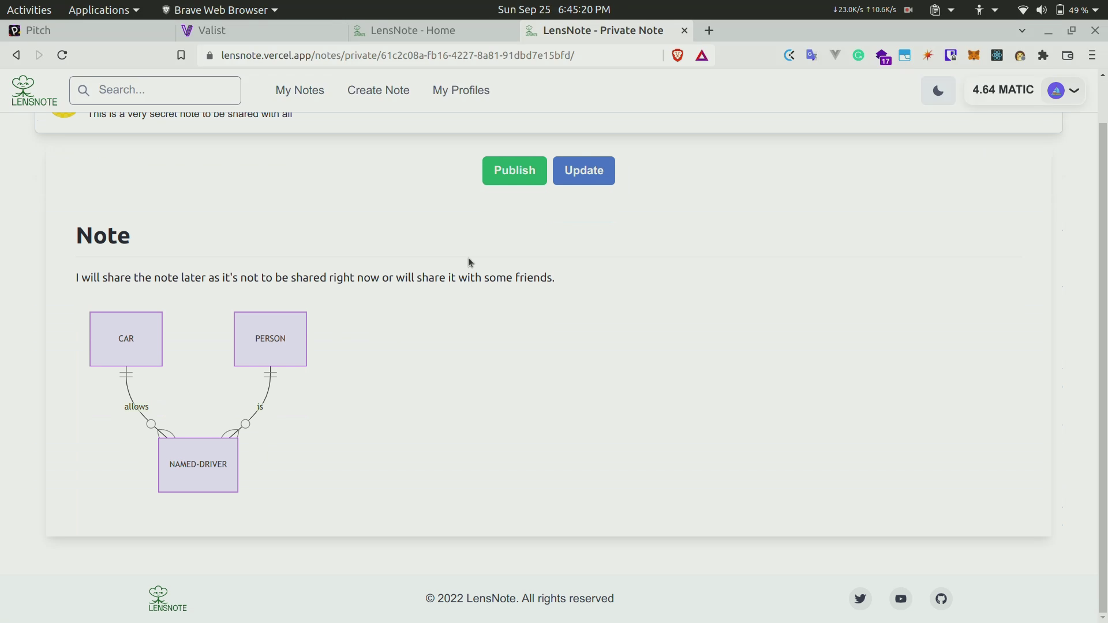This screenshot has width=1108, height=623.
Task: Switch to the Pitch browser tab
Action: coord(88,31)
